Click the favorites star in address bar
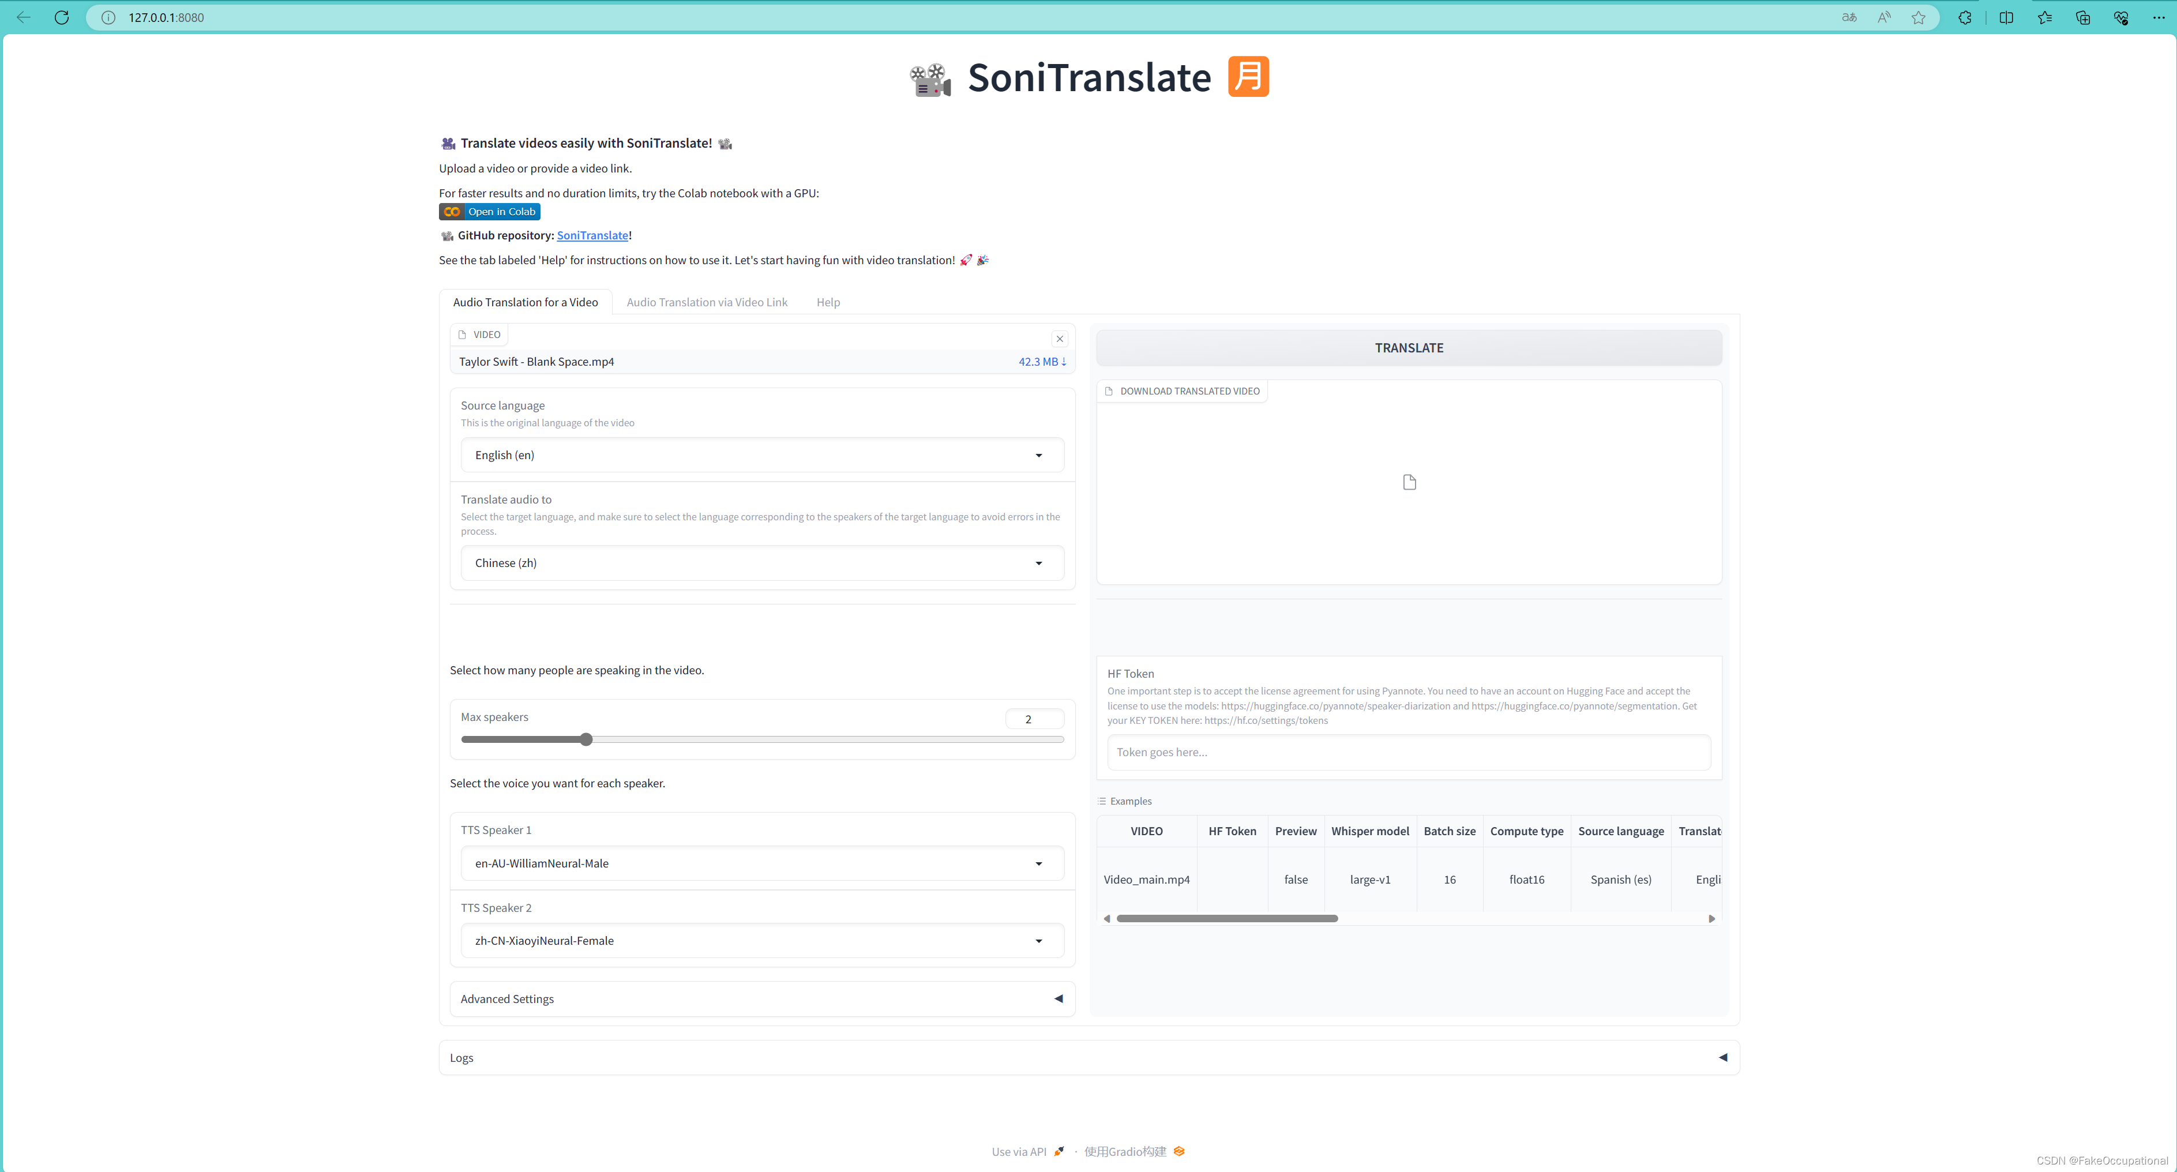This screenshot has height=1172, width=2177. point(1919,17)
